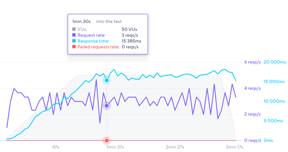Click the red Failed requests rate legend square
This screenshot has width=288, height=152.
74,47
